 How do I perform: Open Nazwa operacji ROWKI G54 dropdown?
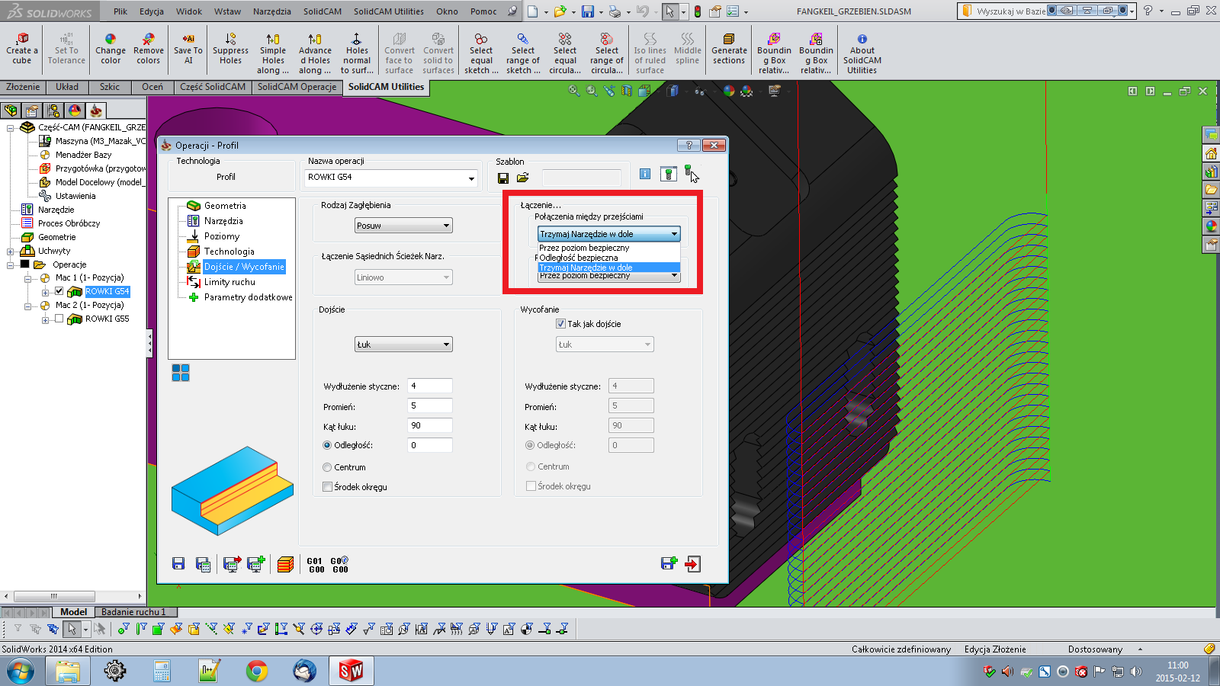471,178
